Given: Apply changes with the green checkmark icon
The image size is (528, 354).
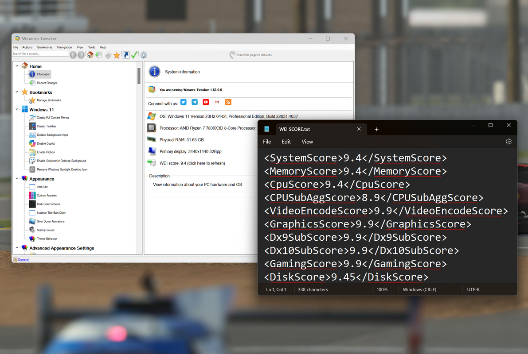Looking at the screenshot, I should [x=134, y=55].
